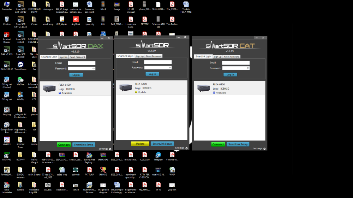Screen dimensions: 353x200
Task: Switch to Sign Up tab in DAX window
Action: [63, 57]
